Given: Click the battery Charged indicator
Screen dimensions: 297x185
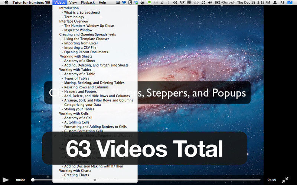Looking at the screenshot, I should point(225,3).
